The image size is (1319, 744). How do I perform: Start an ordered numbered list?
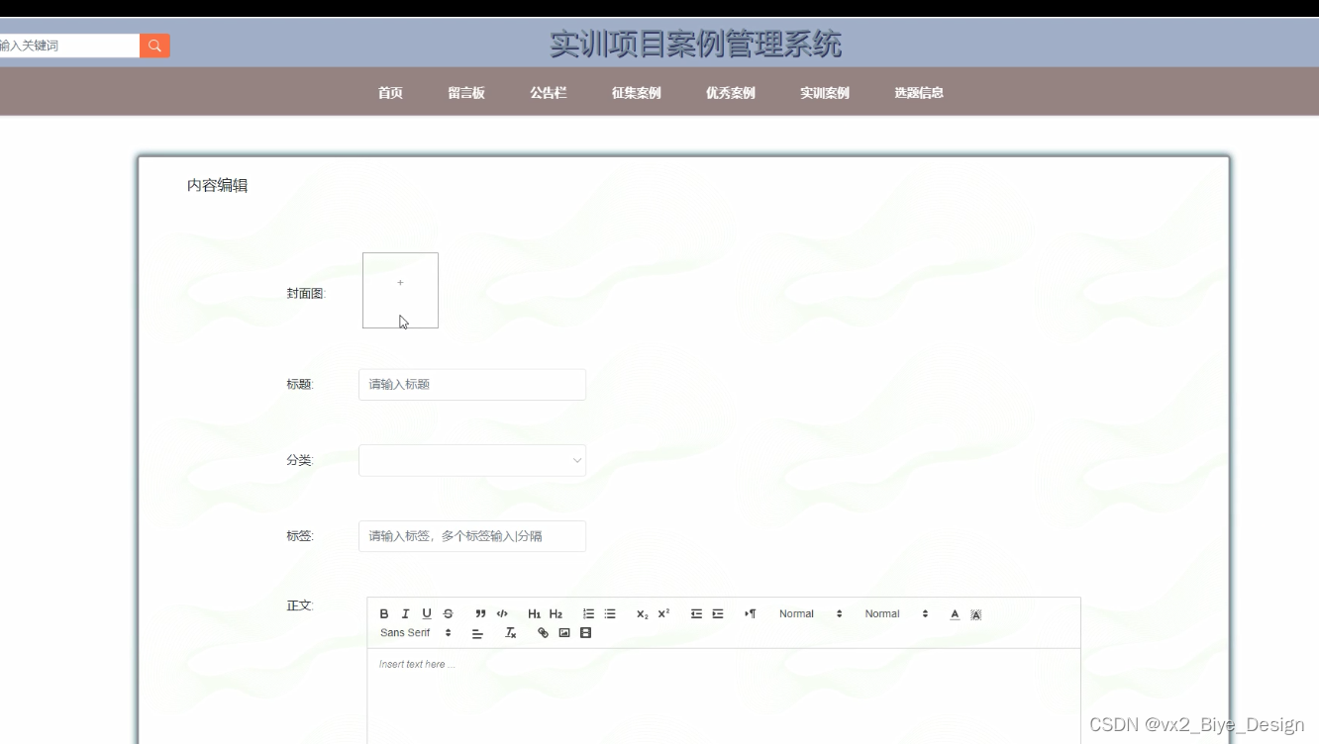pos(588,614)
